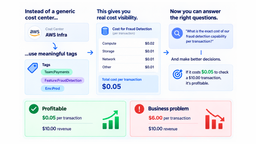Viewport: 256px width, 144px height.
Task: Click the target with arrow icon
Action: click(x=177, y=74)
